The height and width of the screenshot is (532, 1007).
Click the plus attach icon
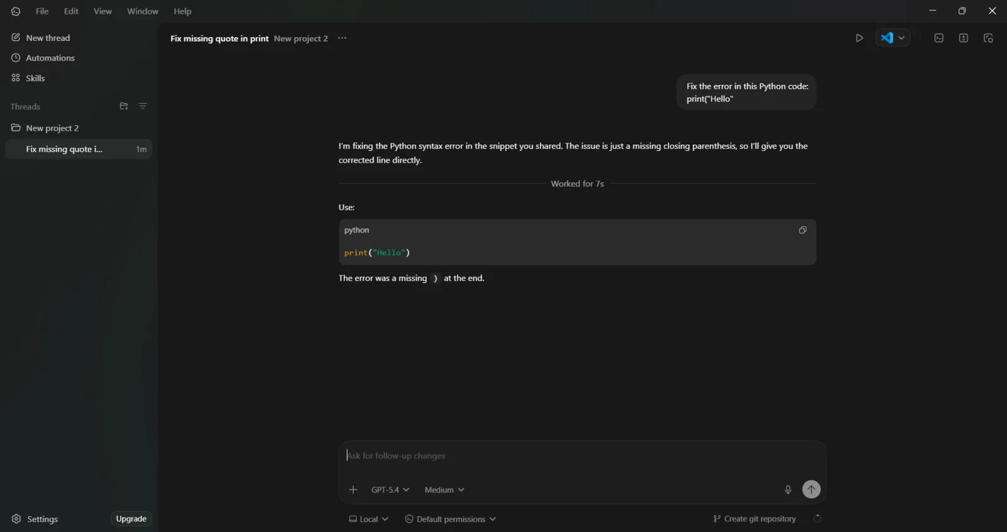tap(353, 490)
